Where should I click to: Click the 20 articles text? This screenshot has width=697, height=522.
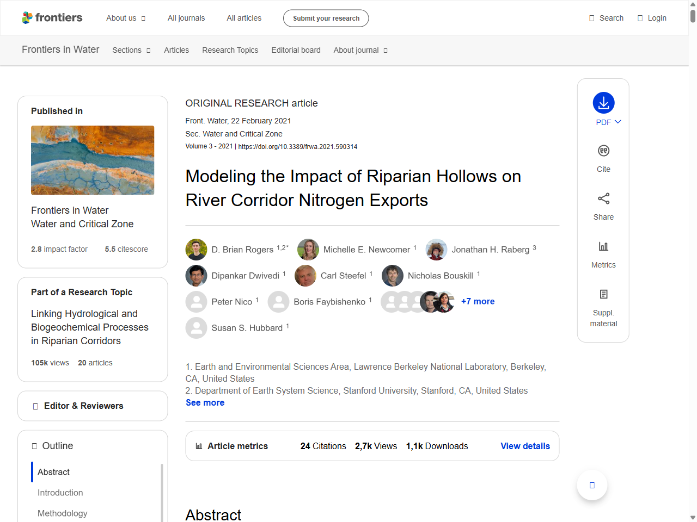click(x=95, y=363)
